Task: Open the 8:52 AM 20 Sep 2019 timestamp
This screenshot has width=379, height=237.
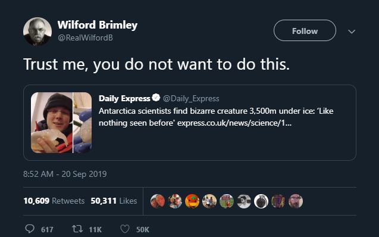Action: coord(65,174)
